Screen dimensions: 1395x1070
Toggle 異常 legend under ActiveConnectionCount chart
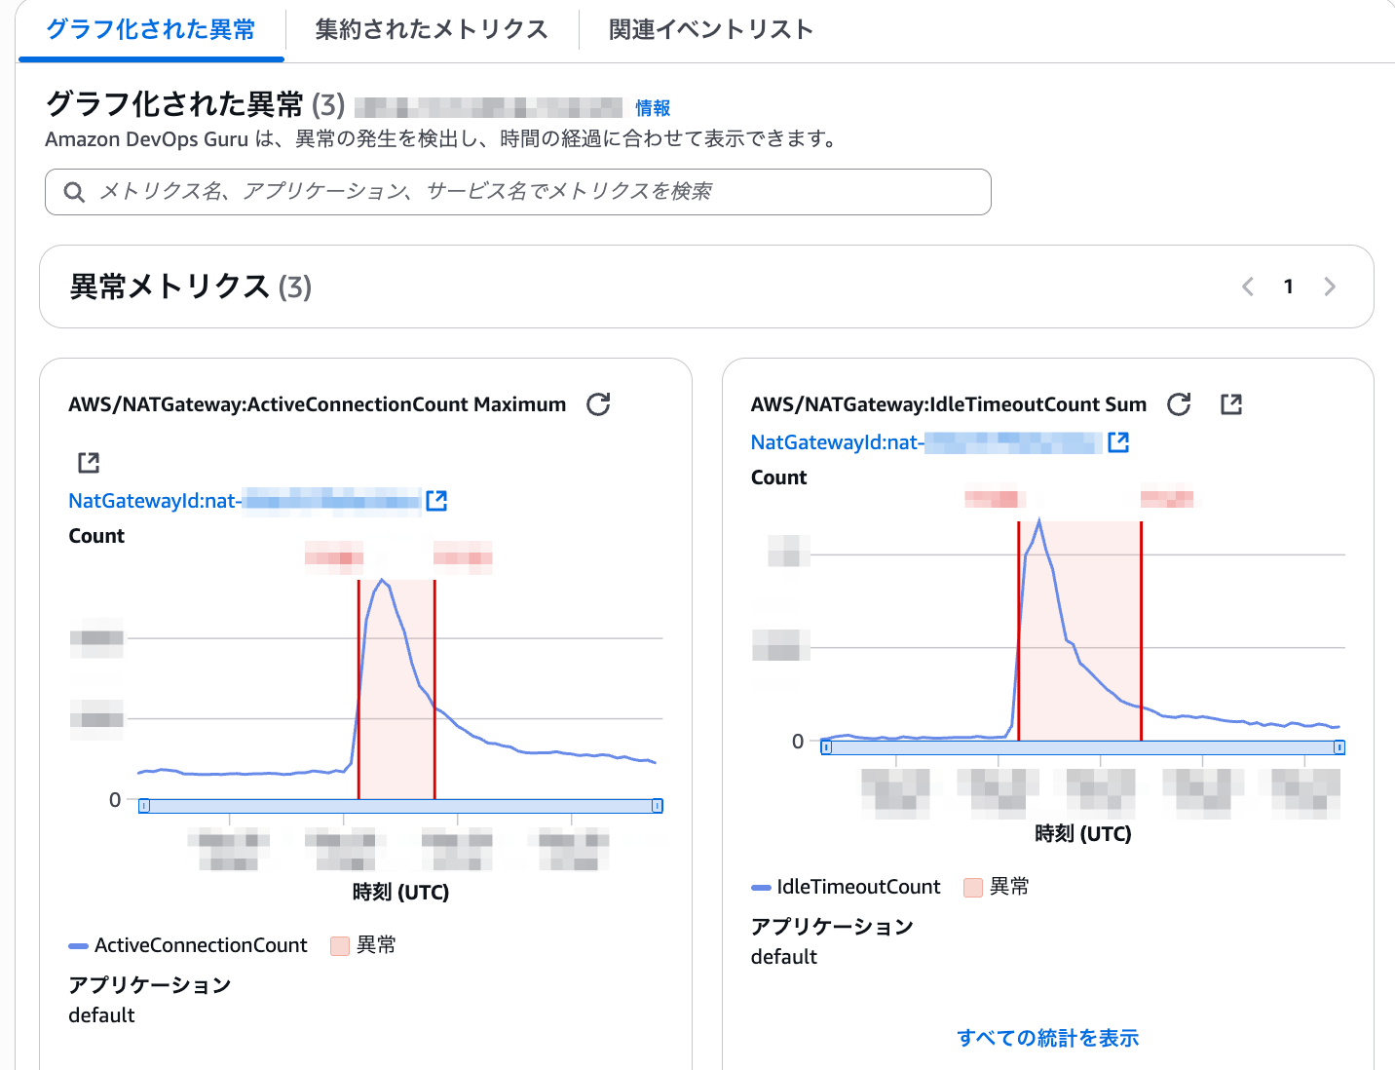363,945
